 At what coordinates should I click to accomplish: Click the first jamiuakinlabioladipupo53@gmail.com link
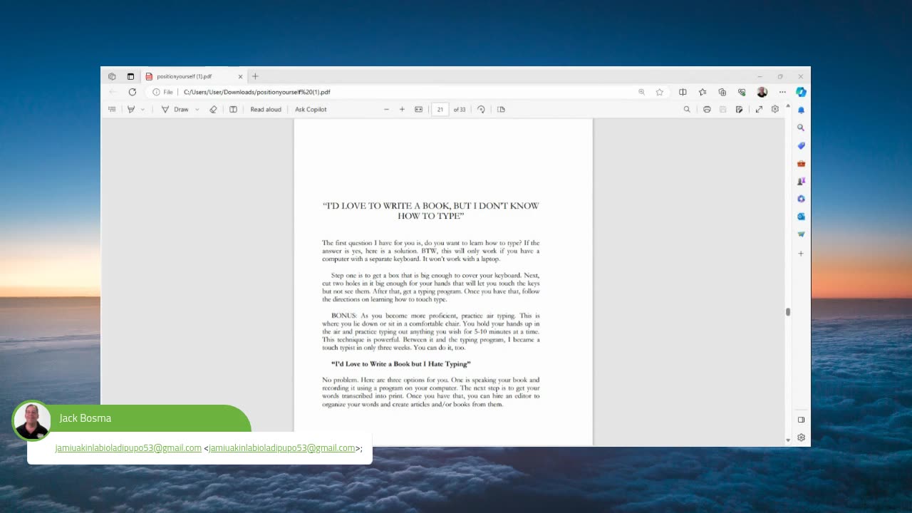(128, 448)
